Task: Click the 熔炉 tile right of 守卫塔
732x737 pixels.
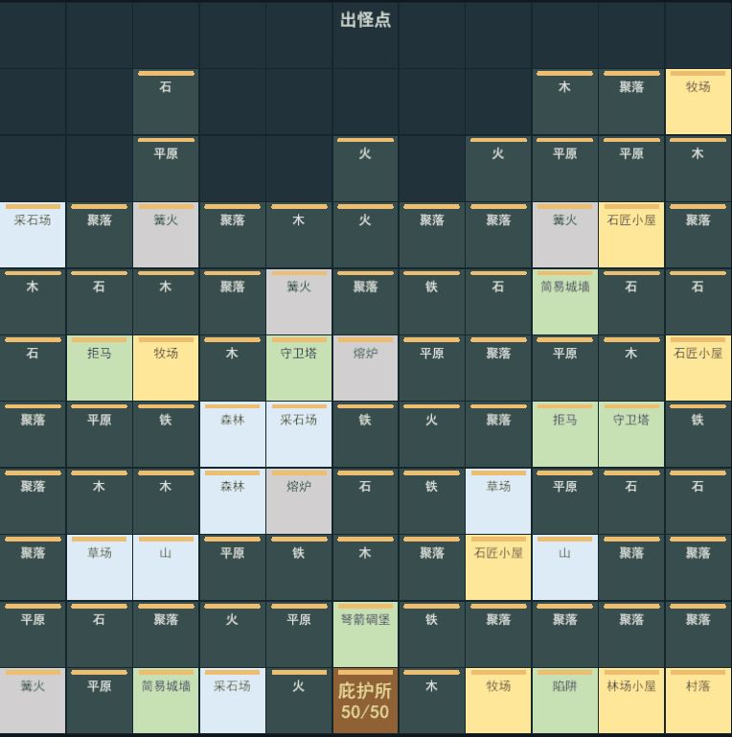Action: coord(365,368)
